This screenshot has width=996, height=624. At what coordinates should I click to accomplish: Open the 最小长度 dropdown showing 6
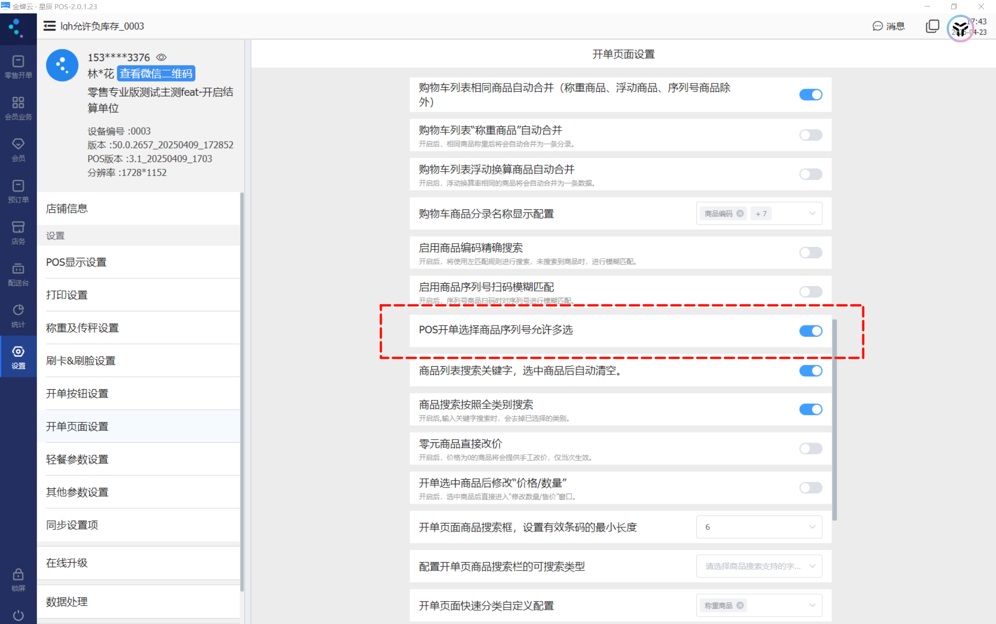759,527
